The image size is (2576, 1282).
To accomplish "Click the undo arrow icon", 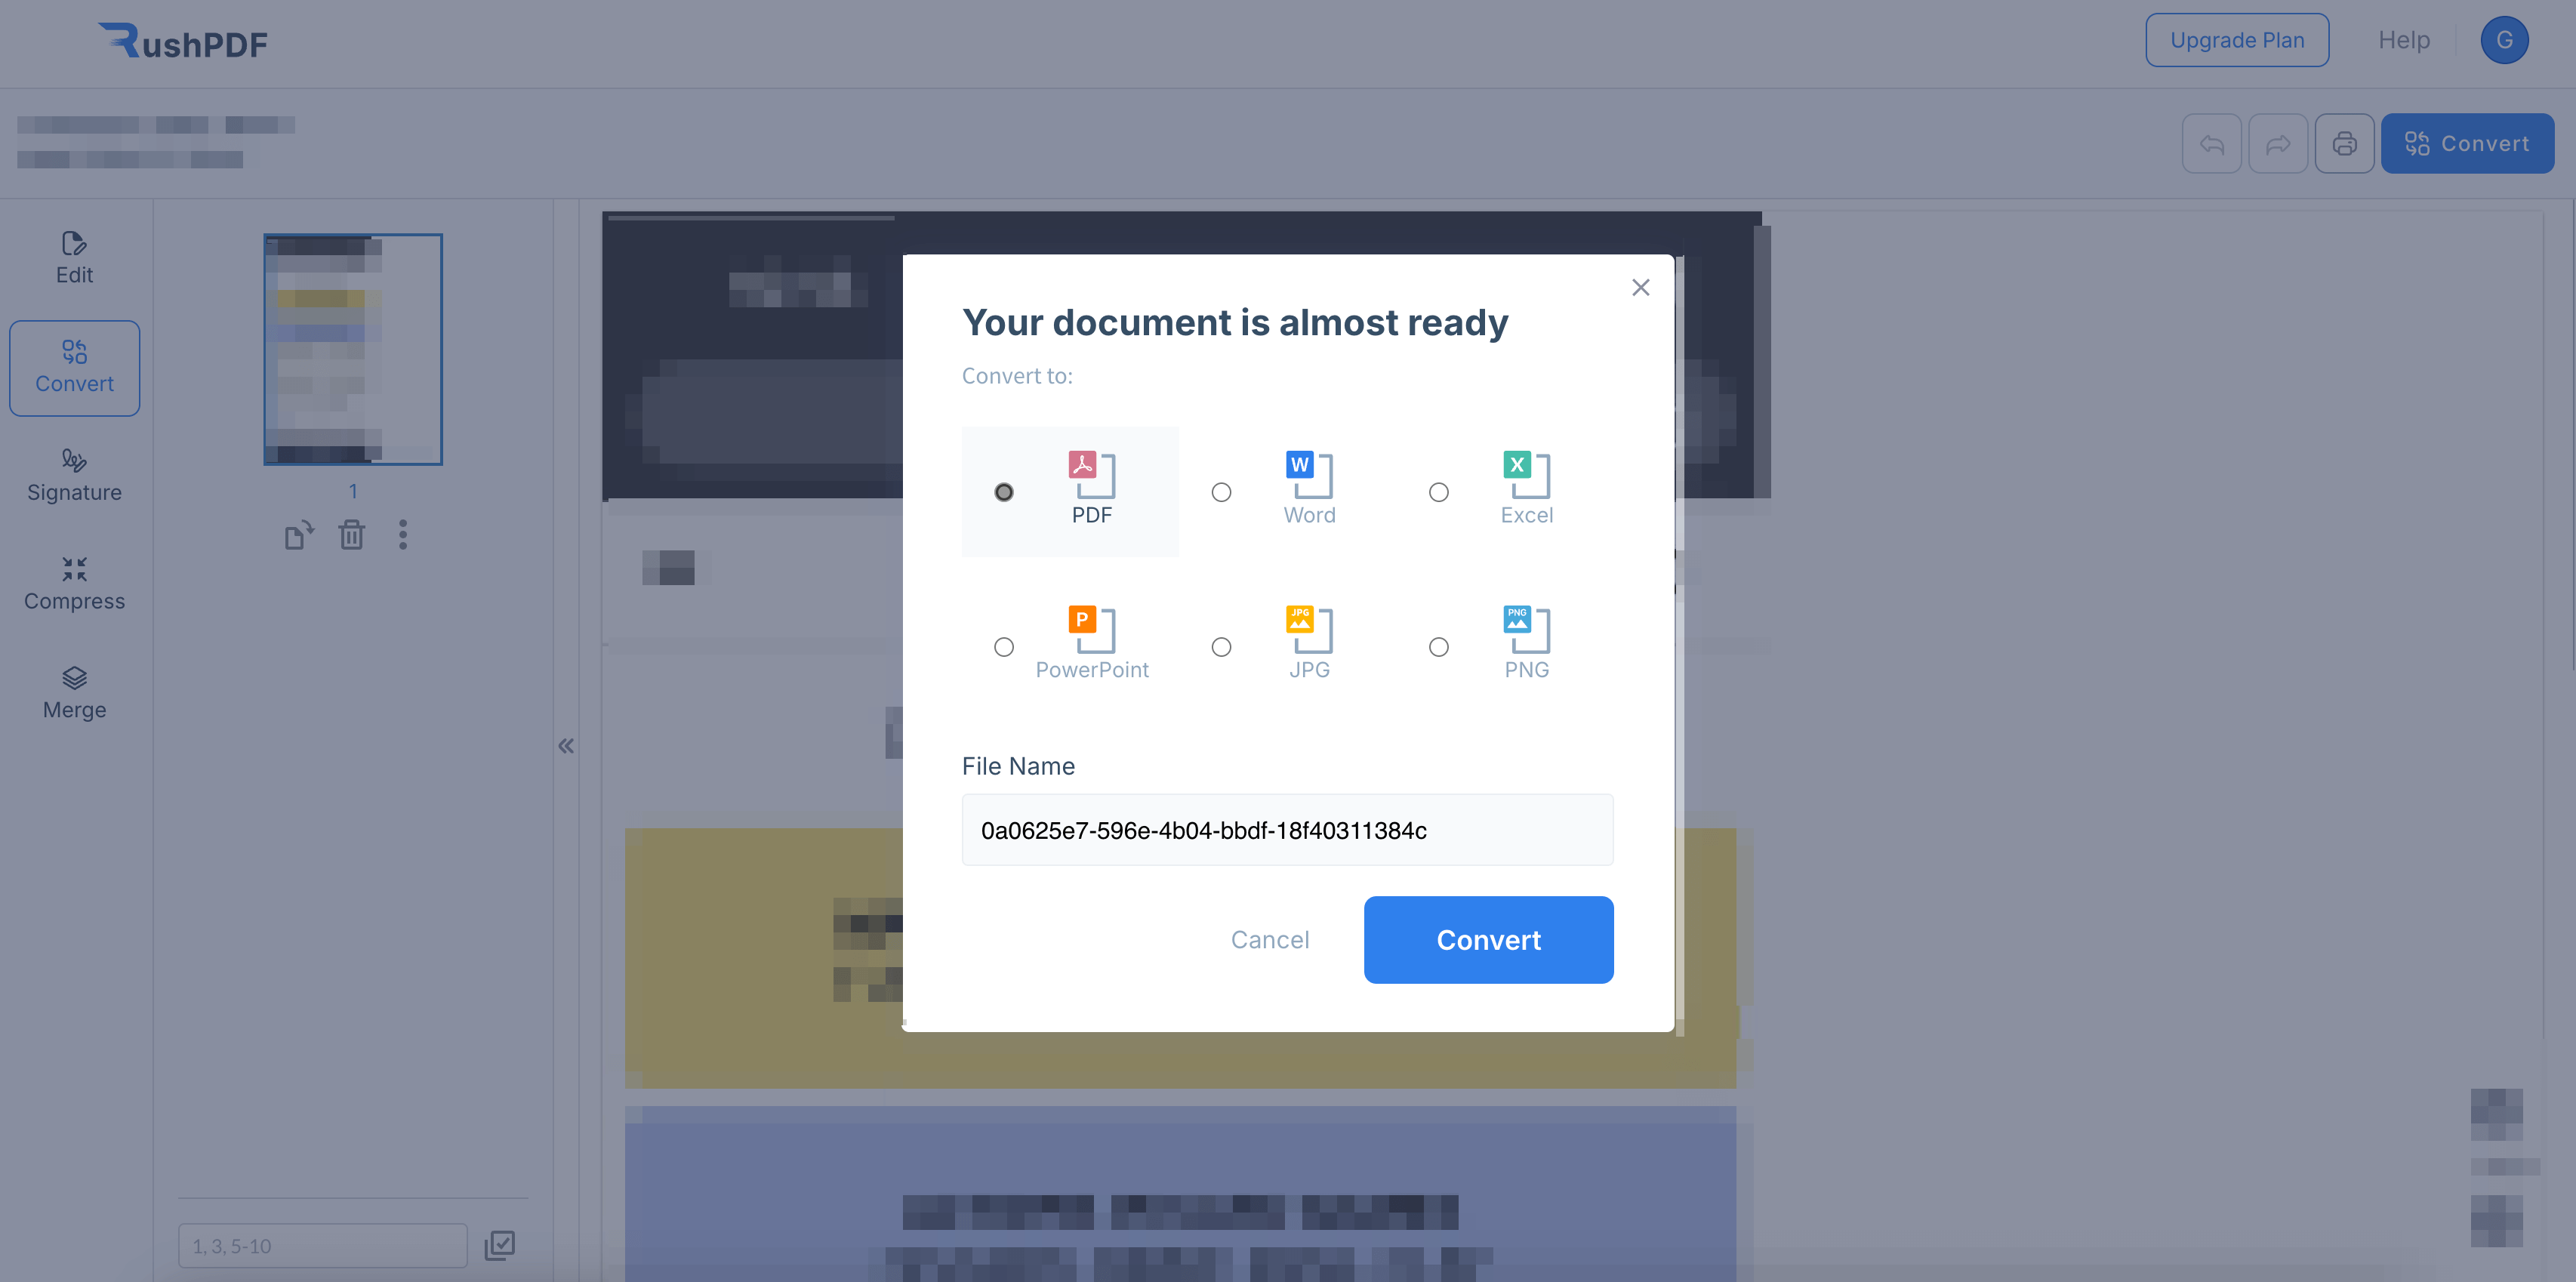I will coord(2213,143).
